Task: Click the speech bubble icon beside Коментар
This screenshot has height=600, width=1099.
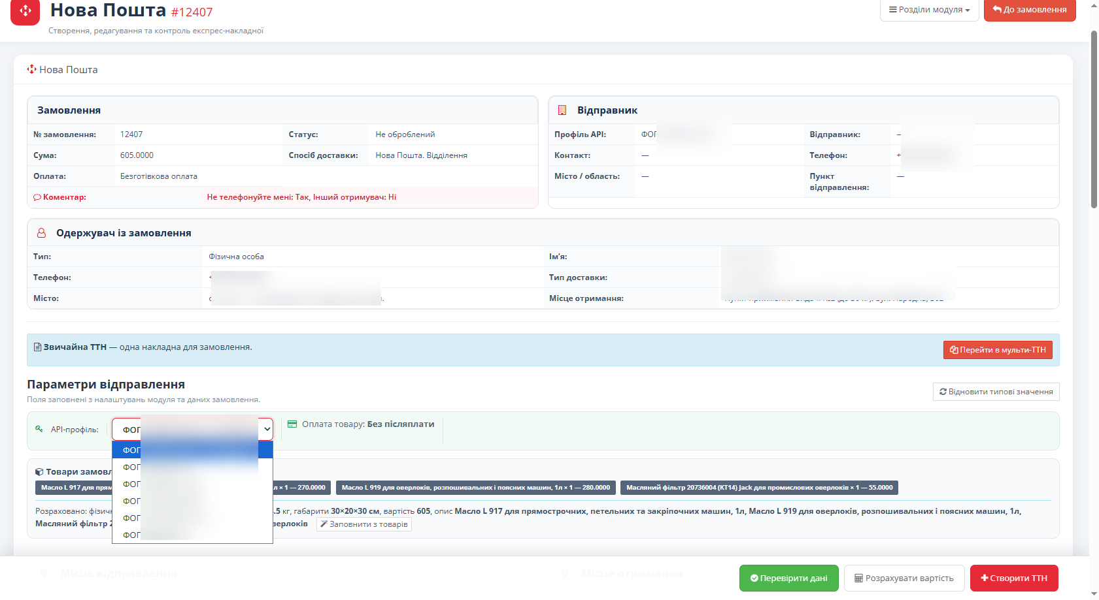Action: pyautogui.click(x=37, y=197)
